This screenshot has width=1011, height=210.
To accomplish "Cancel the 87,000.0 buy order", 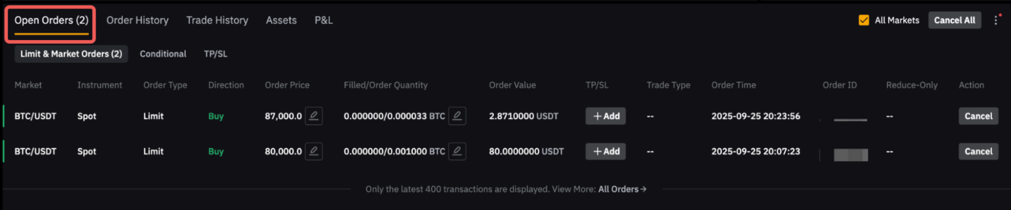I will point(978,116).
